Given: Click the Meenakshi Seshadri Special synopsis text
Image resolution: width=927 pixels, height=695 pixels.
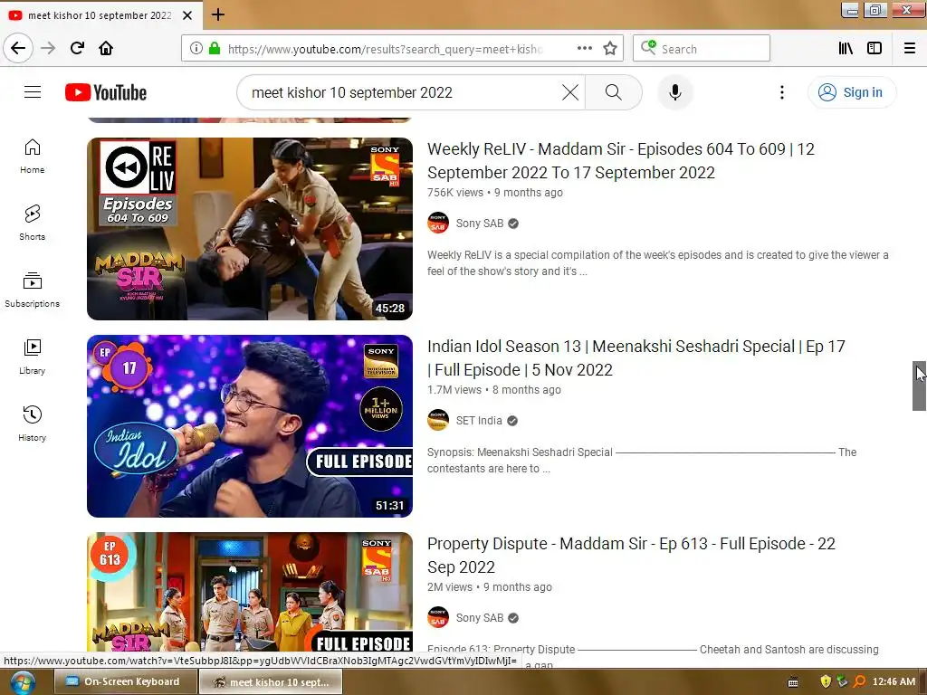Looking at the screenshot, I should [x=642, y=461].
